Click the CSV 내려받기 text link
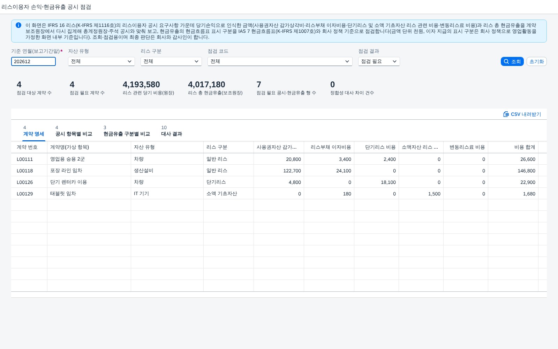The height and width of the screenshot is (349, 558). tap(526, 114)
